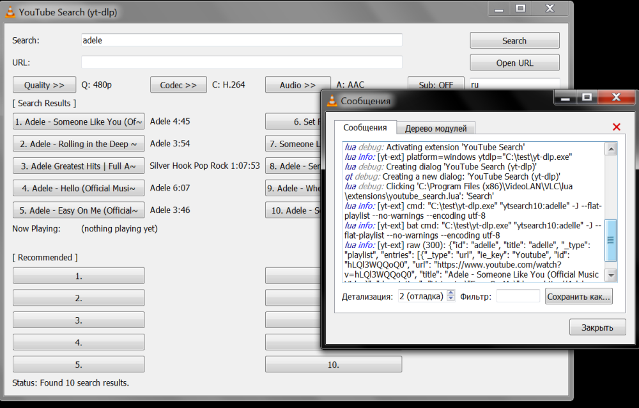Screen dimensions: 639x408
Task: Click Recommended slot 1 button
Action: 79,276
